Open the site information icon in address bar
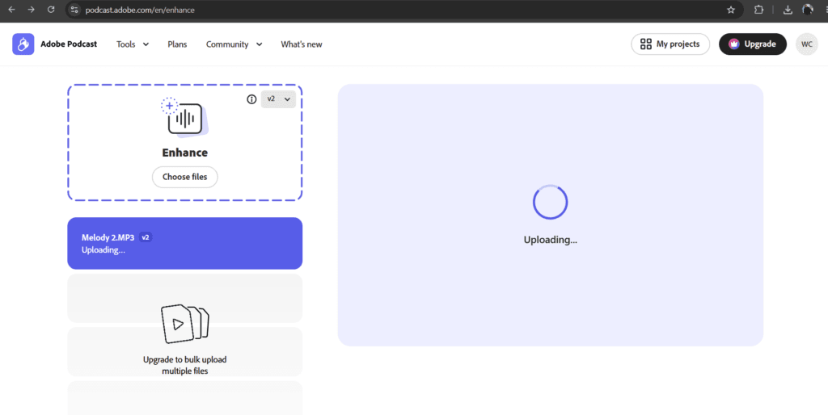Screen dimensions: 828x415 [74, 10]
